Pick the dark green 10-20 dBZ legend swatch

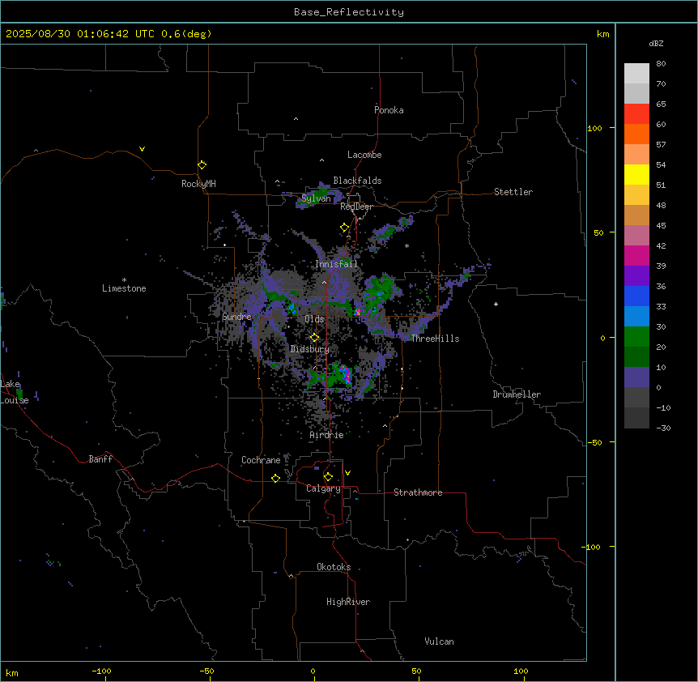(636, 356)
